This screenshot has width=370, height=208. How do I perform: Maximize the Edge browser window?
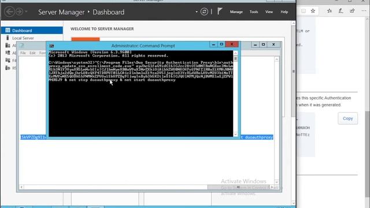coord(350,1)
